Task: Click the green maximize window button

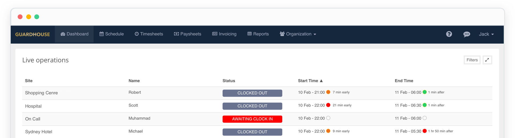Action: pos(37,17)
